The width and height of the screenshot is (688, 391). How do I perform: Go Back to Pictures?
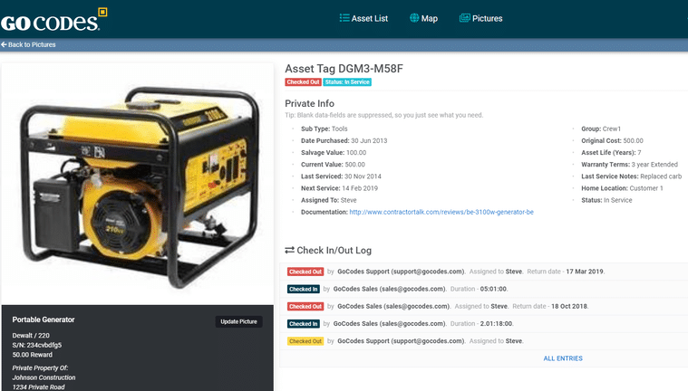tap(31, 44)
